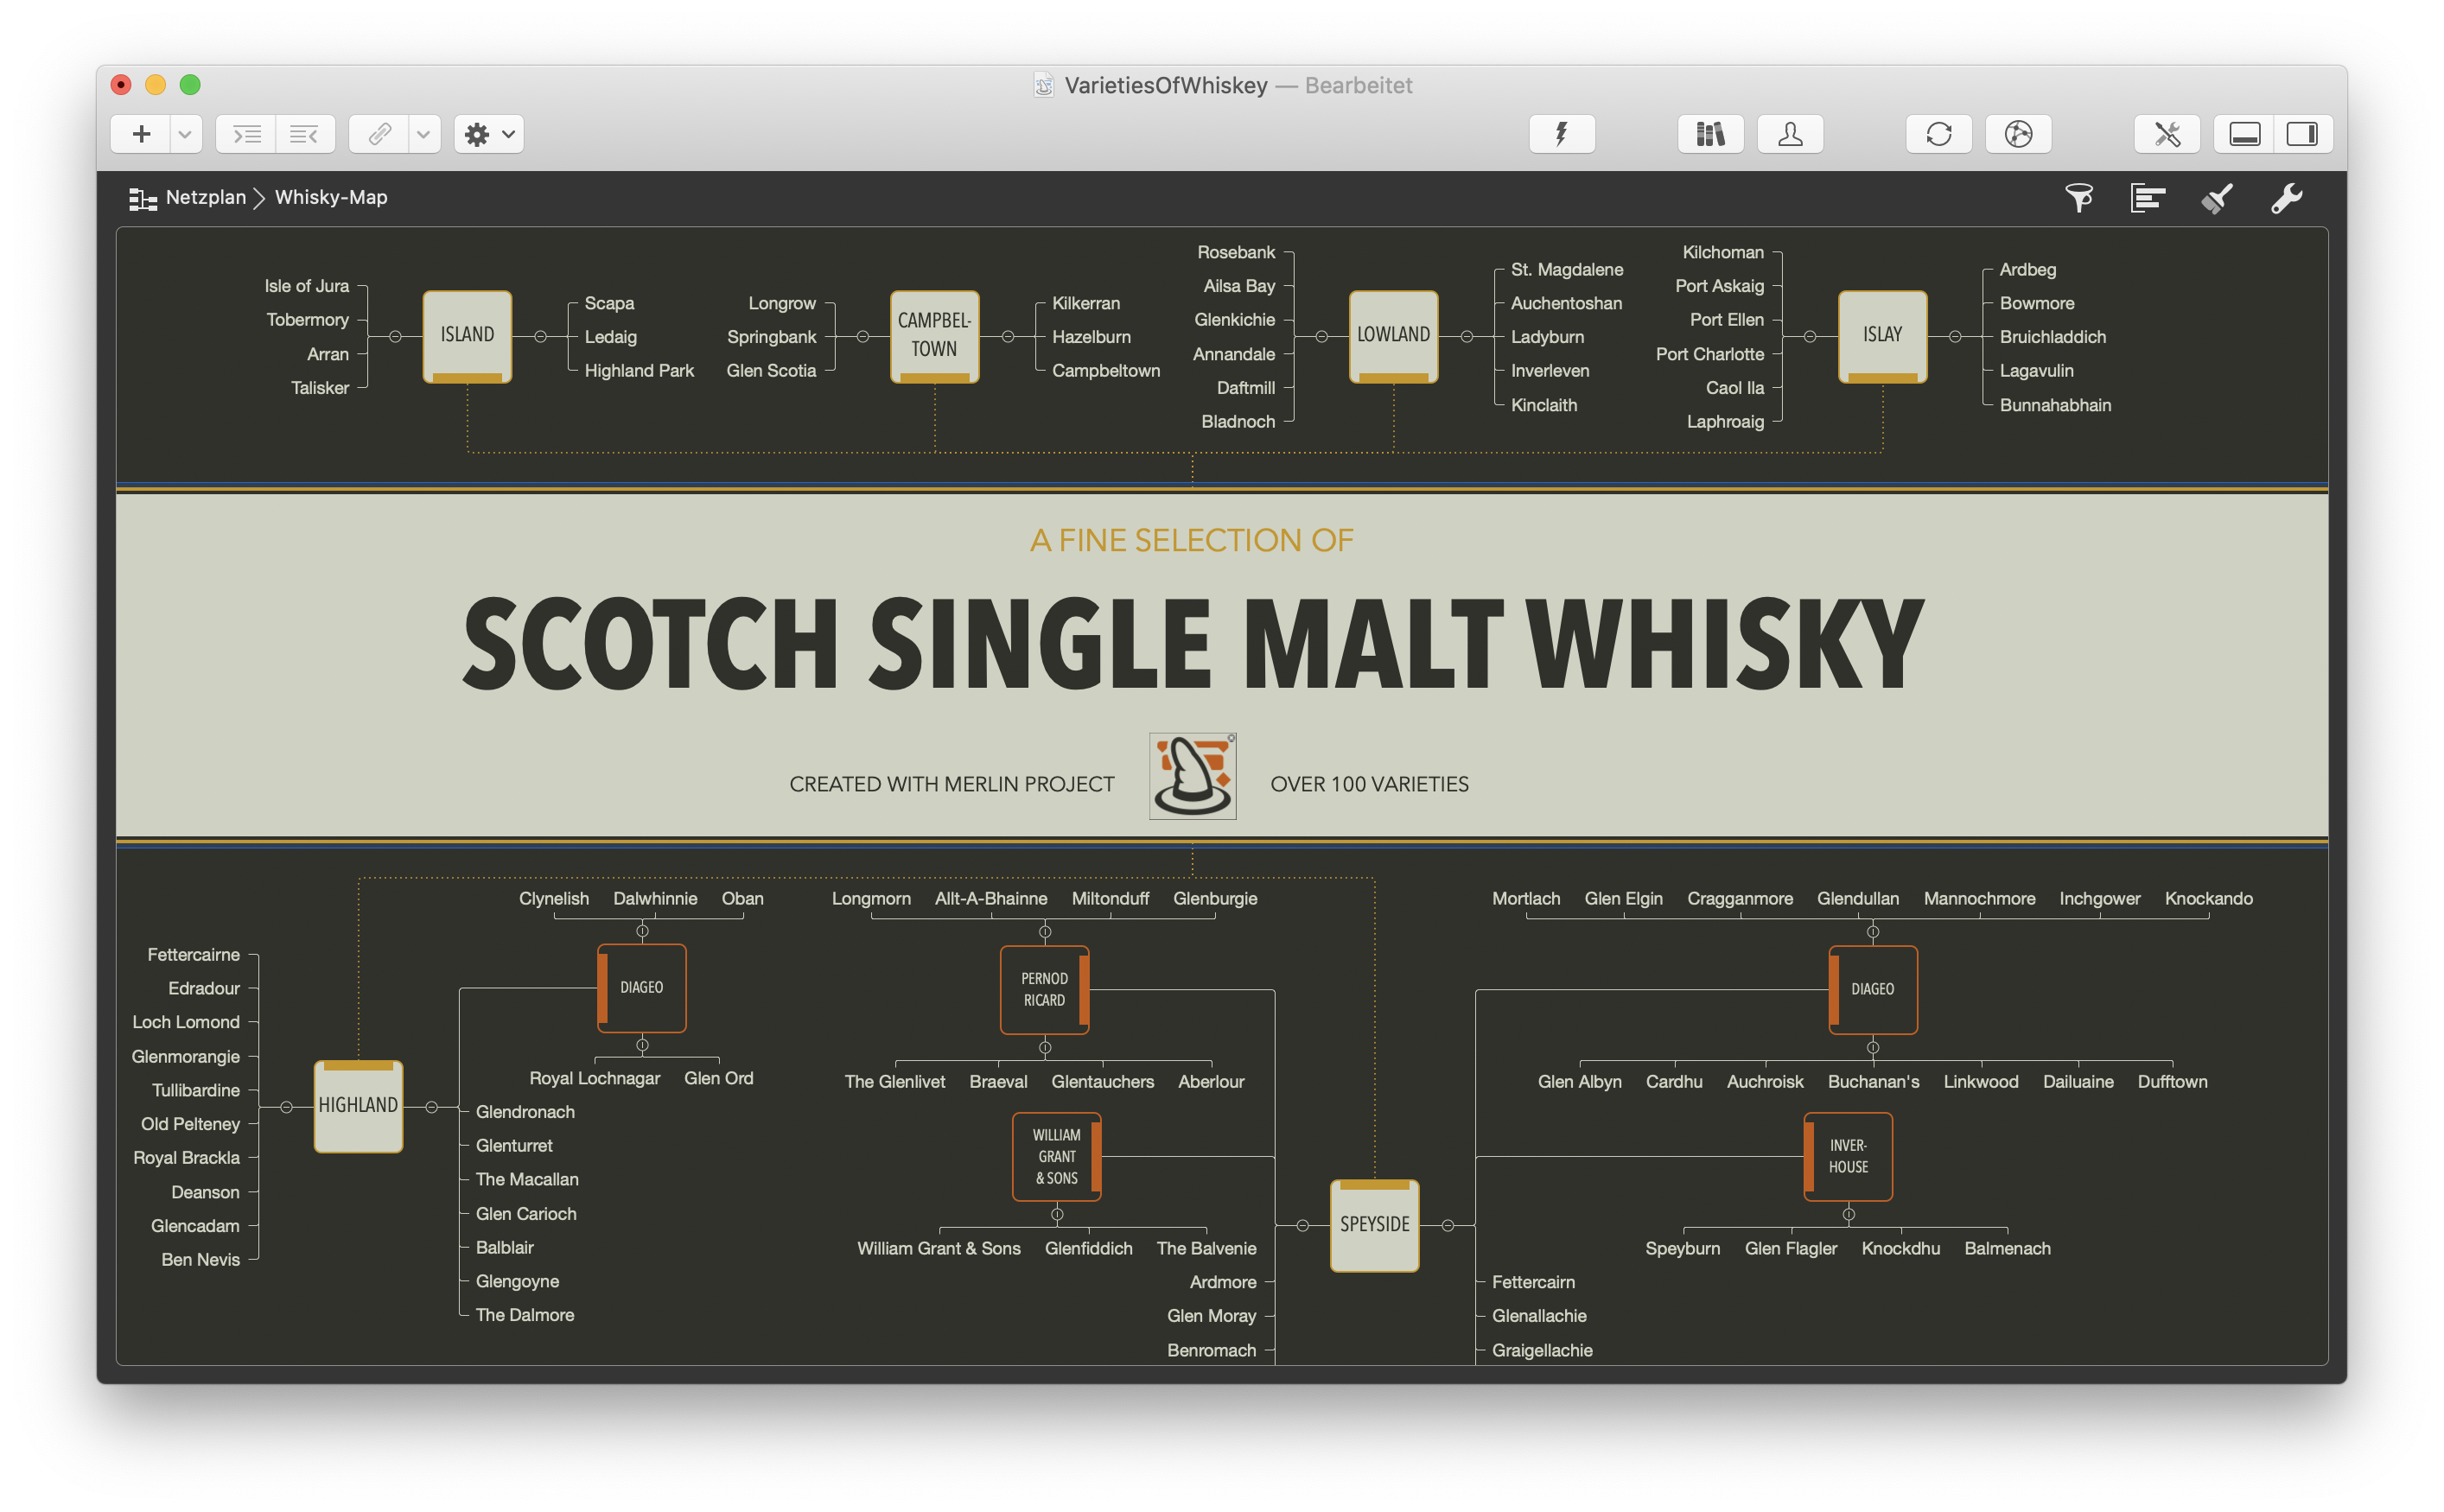Click the sync refresh icon
Image resolution: width=2444 pixels, height=1512 pixels.
(1938, 133)
